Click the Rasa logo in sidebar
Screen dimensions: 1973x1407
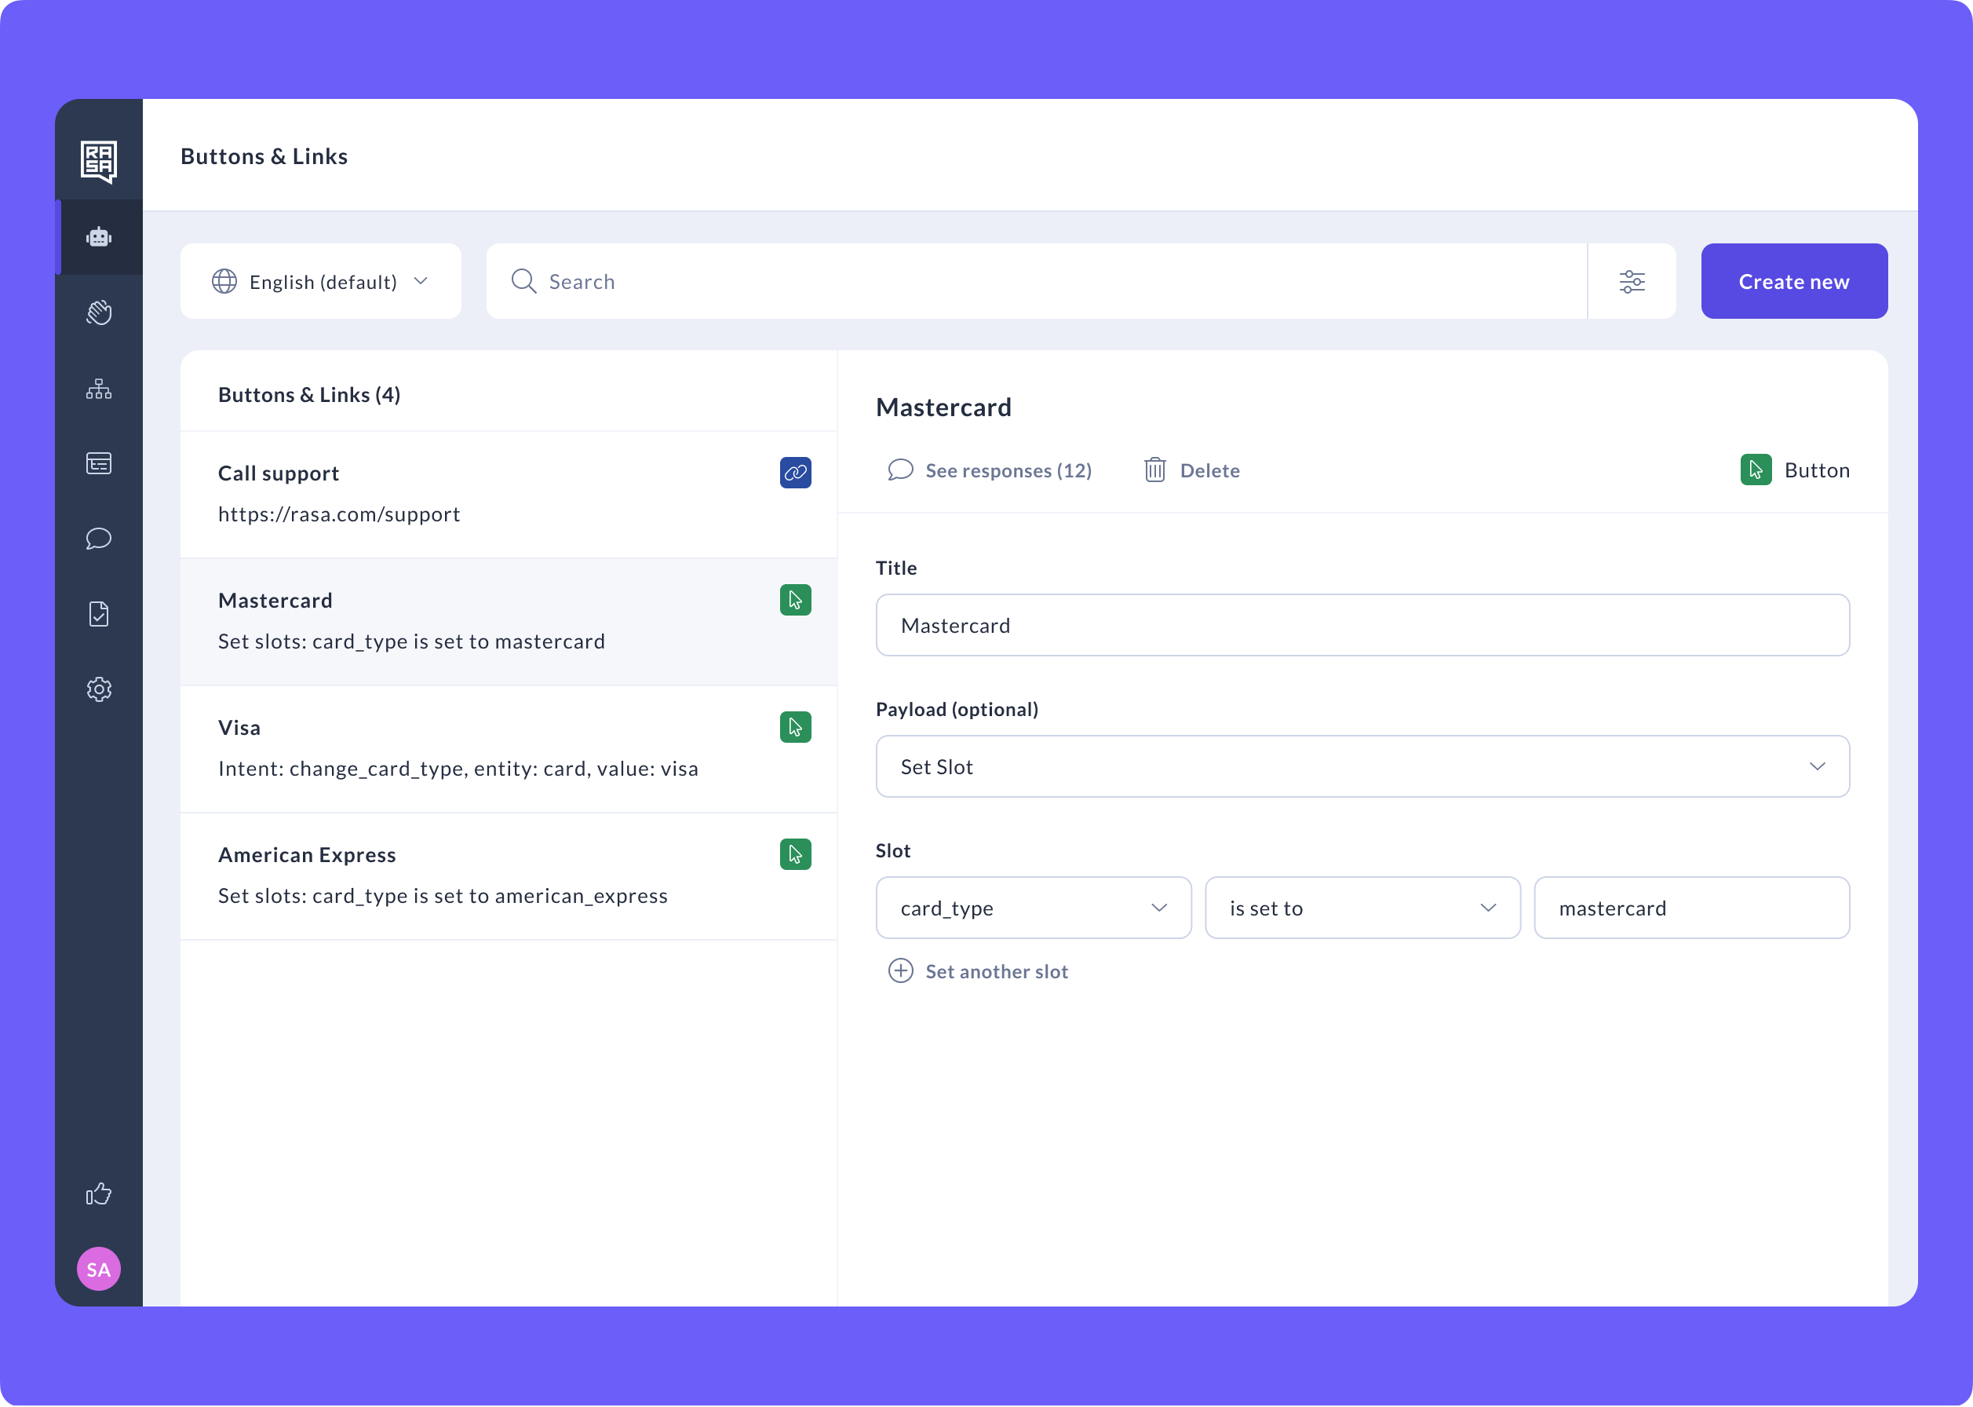pos(99,161)
